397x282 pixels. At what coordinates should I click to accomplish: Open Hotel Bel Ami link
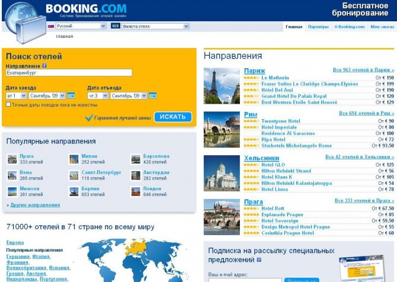pyautogui.click(x=277, y=90)
